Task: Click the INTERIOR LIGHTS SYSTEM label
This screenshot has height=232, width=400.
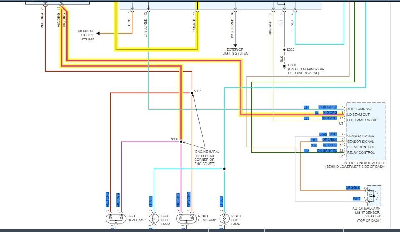Action: (86, 35)
